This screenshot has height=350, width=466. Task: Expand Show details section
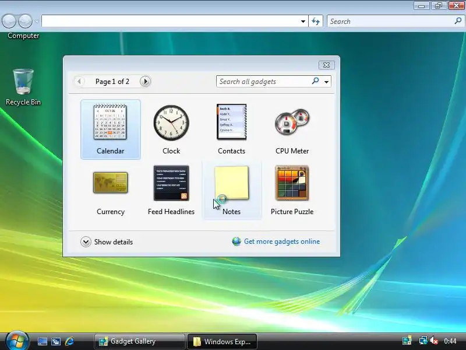[x=107, y=242]
